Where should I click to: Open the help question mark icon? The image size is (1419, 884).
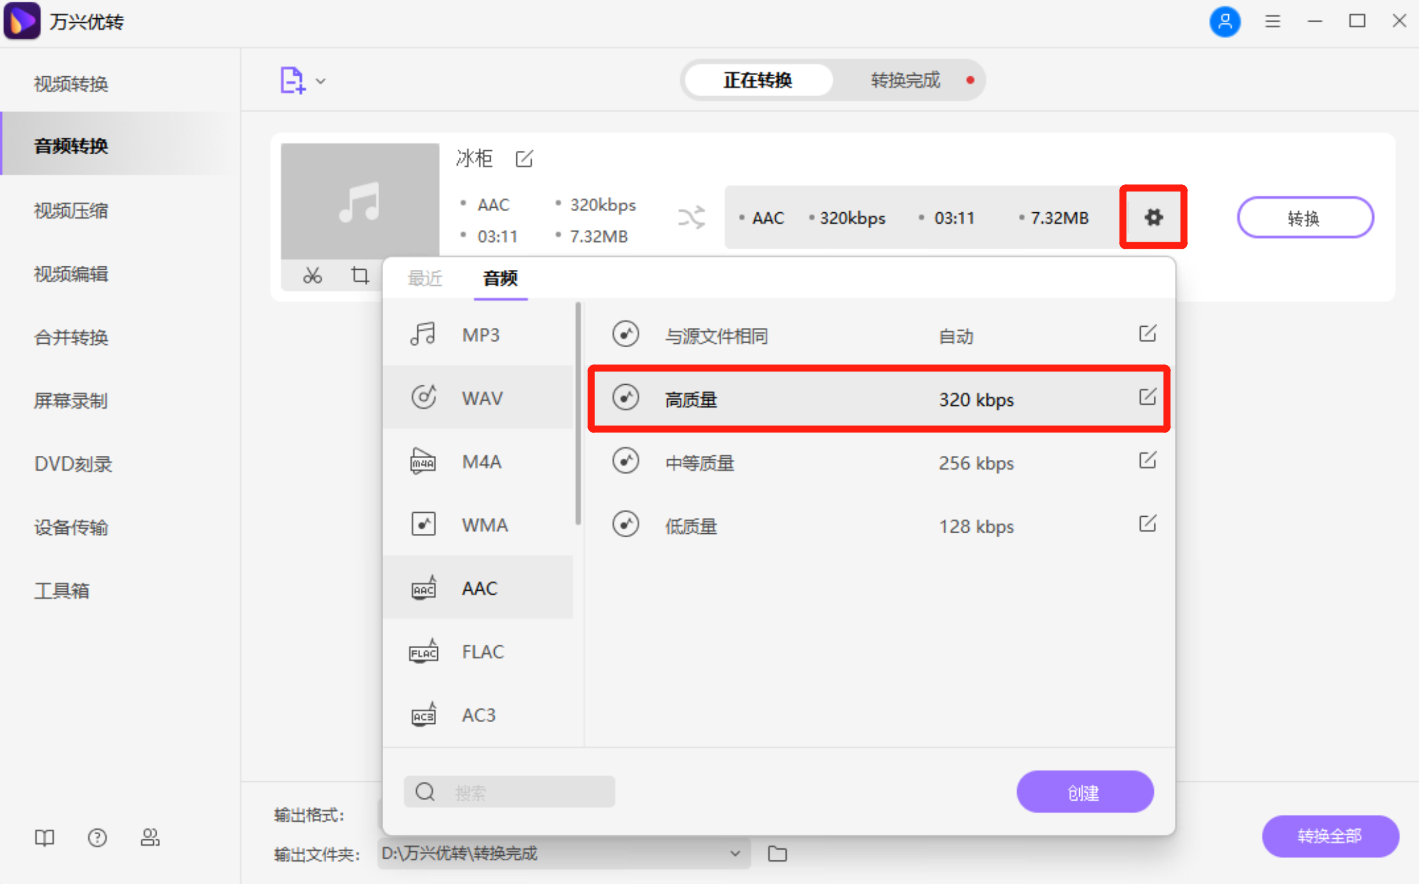tap(97, 838)
